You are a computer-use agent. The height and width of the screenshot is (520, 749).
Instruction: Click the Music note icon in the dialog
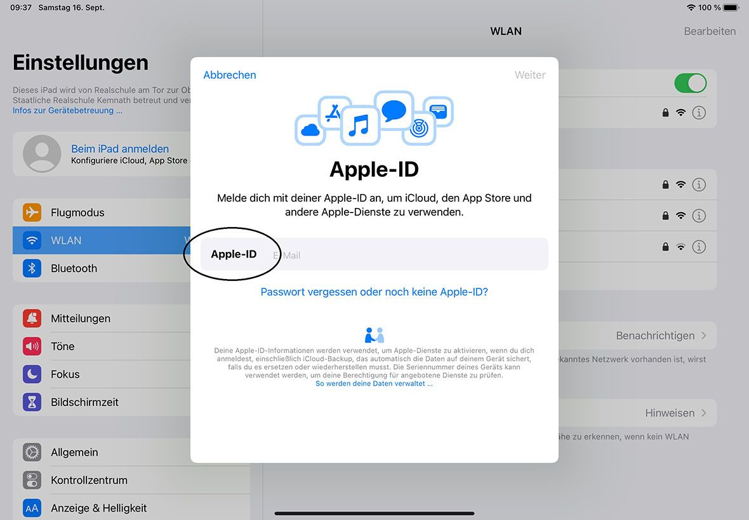[x=359, y=126]
